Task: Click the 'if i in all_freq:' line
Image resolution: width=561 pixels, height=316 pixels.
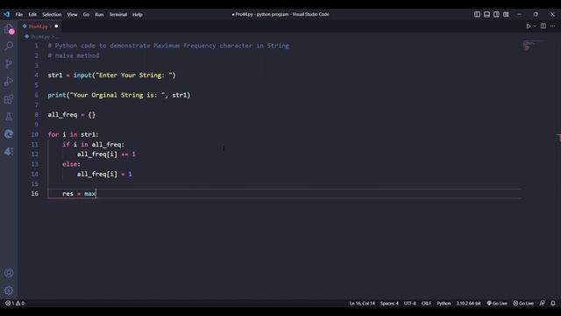Action: (x=93, y=144)
